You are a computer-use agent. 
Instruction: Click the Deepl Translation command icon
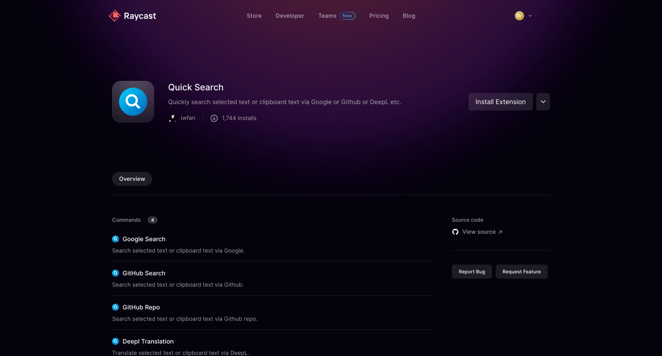tap(116, 342)
